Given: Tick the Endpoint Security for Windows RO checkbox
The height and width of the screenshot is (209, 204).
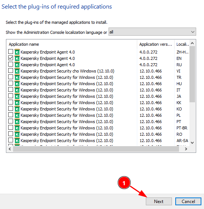Looking at the screenshot, I should [10, 134].
